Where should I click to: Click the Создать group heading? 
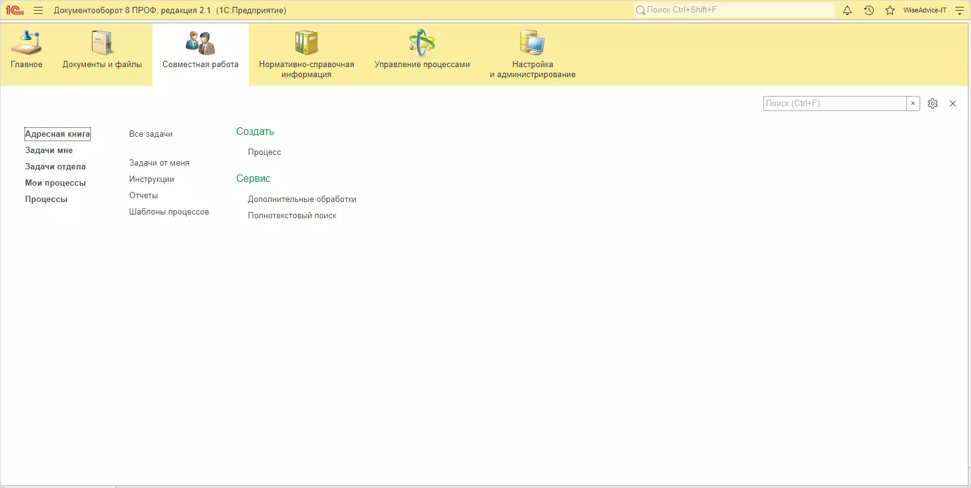pyautogui.click(x=255, y=132)
